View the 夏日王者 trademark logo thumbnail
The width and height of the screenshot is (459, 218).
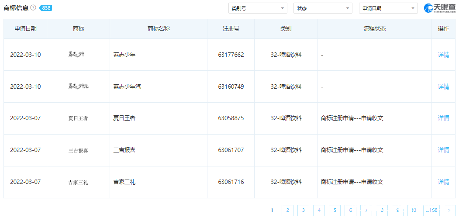click(79, 118)
